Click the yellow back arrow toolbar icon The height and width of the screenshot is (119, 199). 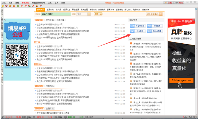click(3, 6)
